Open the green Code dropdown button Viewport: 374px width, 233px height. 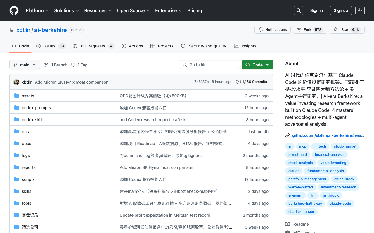(257, 65)
